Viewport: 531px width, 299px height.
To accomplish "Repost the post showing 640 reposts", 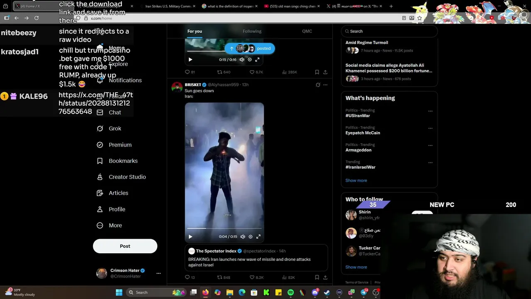I will (x=224, y=72).
